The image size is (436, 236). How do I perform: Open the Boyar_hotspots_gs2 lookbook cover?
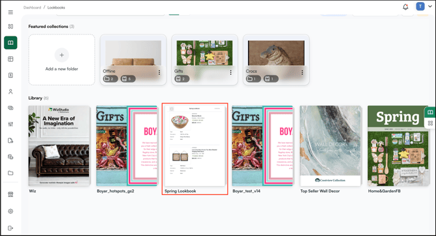coord(127,146)
